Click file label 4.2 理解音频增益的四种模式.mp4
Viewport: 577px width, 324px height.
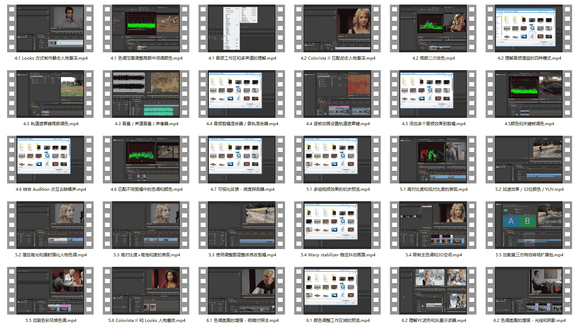[529, 58]
